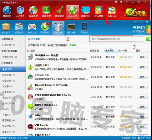Select 音乐软件 (2) category
The width and height of the screenshot is (152, 140).
[8, 132]
